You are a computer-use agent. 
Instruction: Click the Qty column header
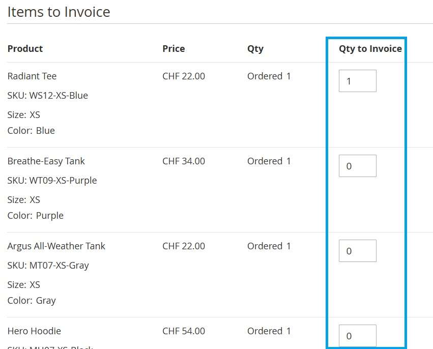click(x=255, y=49)
